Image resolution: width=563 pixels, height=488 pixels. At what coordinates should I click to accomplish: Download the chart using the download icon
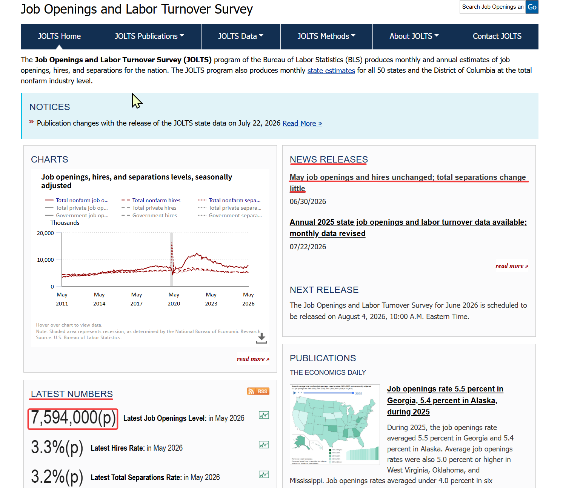(261, 338)
